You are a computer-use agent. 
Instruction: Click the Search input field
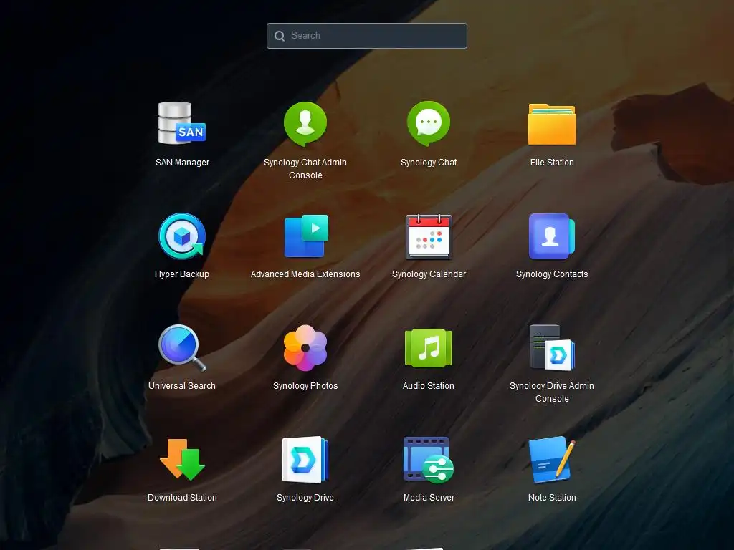[x=367, y=36]
